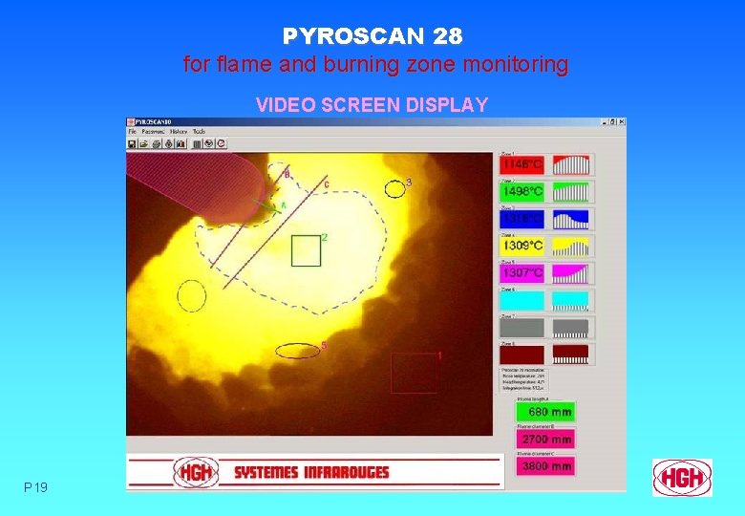The width and height of the screenshot is (745, 516).
Task: Open the History menu
Action: point(179,131)
